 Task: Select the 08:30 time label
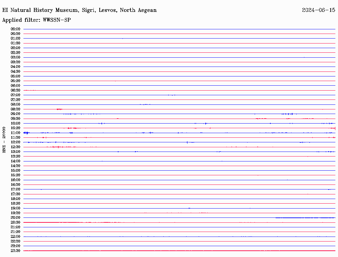pos(16,109)
